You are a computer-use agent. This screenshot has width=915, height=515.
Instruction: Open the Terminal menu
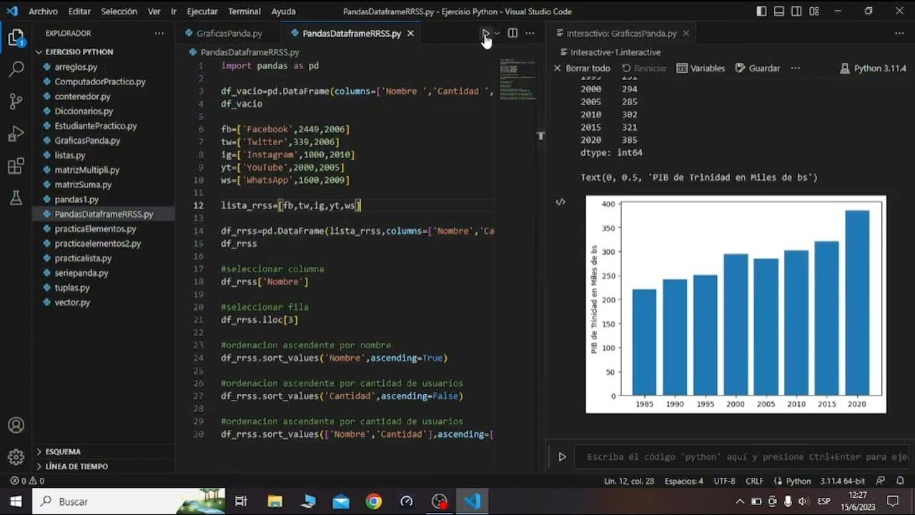click(x=244, y=11)
